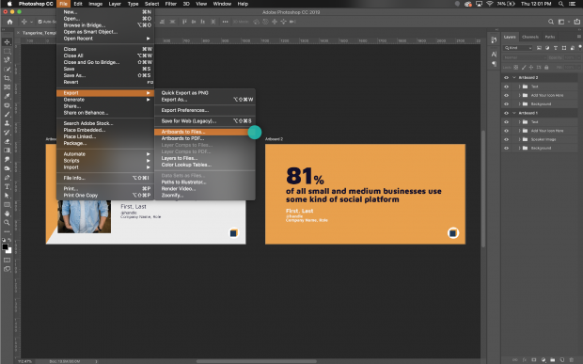
Task: Switch to the Channels tab
Action: (x=530, y=37)
